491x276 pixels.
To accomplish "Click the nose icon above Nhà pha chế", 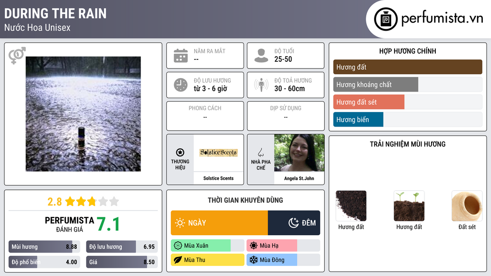I will pyautogui.click(x=260, y=152).
